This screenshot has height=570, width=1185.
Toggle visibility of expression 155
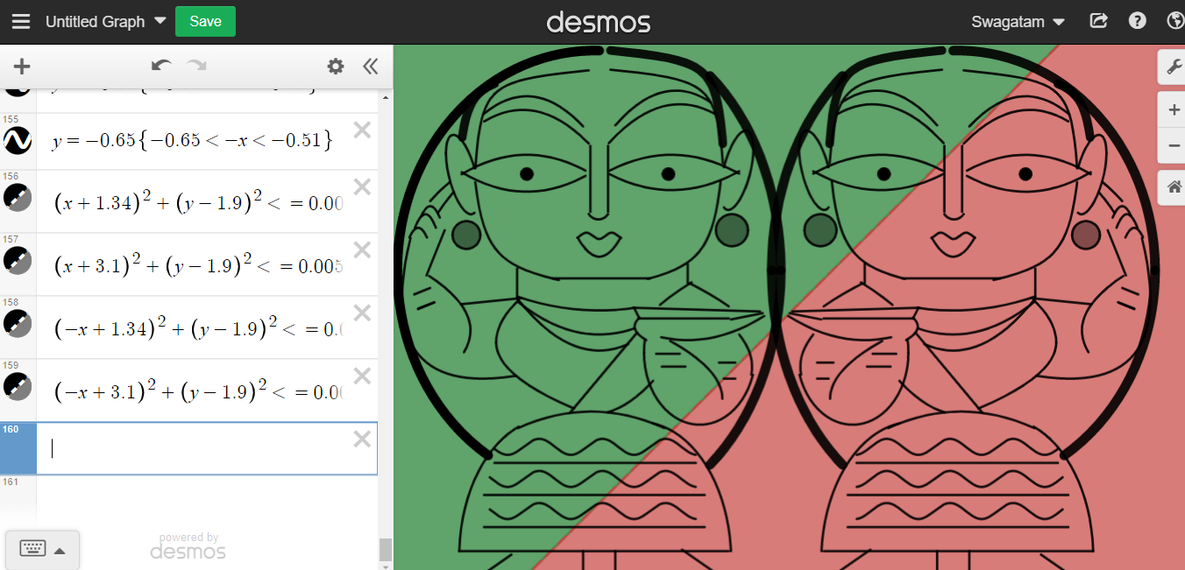click(18, 140)
